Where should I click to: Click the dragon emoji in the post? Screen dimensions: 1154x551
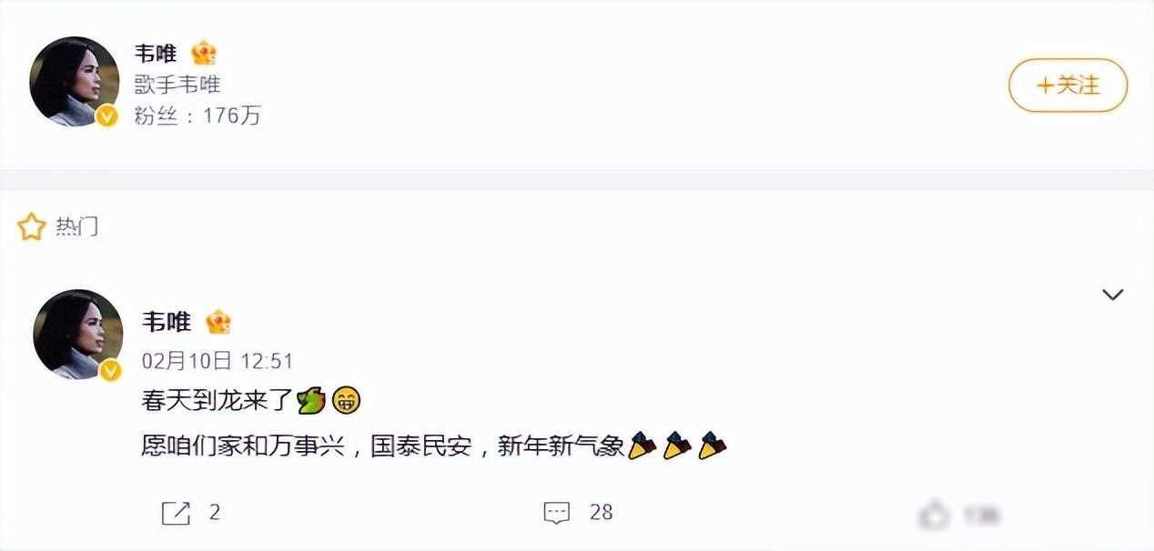tap(310, 399)
